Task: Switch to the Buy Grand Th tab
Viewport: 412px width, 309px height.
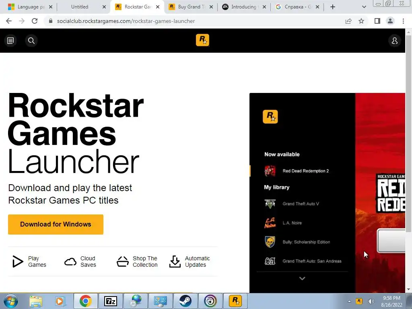Action: click(191, 7)
